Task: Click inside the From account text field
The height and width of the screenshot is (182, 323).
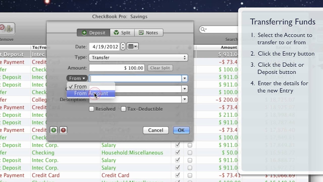Action: 136,79
